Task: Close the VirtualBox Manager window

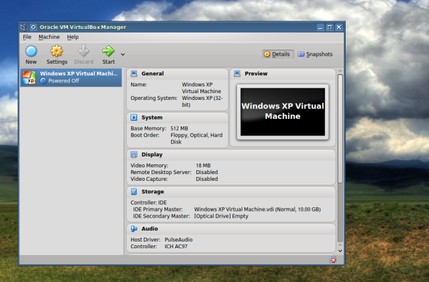Action: click(339, 27)
